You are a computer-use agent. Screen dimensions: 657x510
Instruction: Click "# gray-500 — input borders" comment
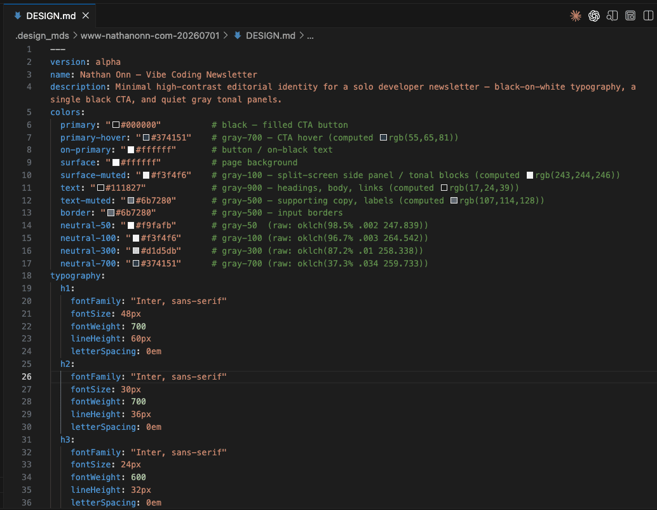(277, 213)
